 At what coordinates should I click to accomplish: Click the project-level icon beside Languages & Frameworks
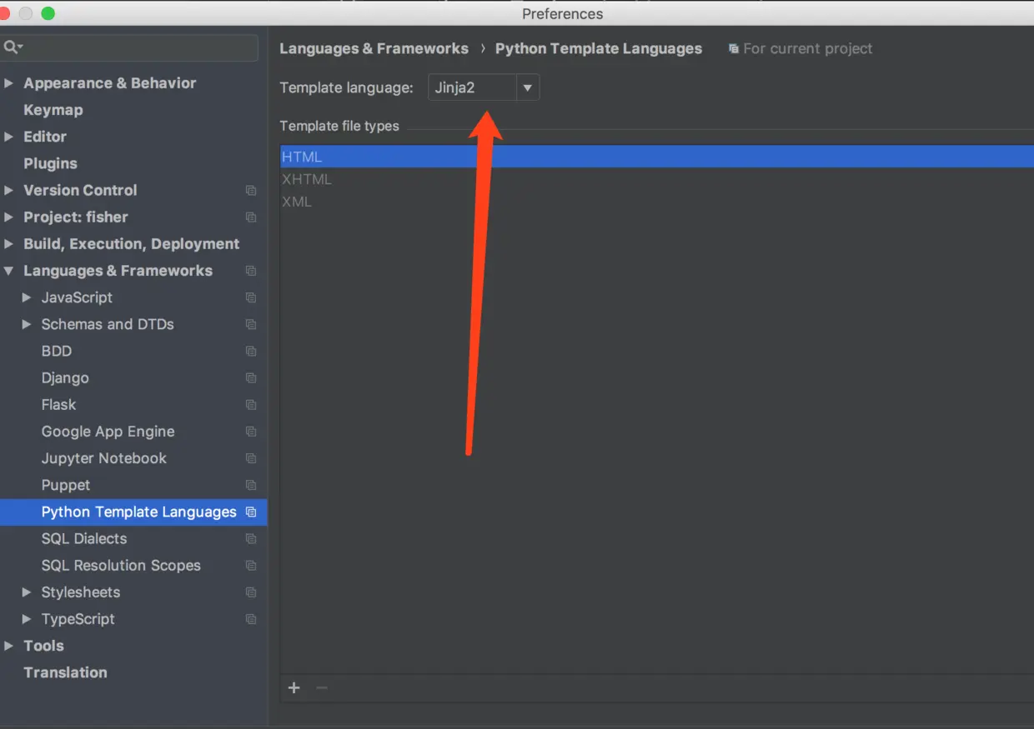pos(250,271)
